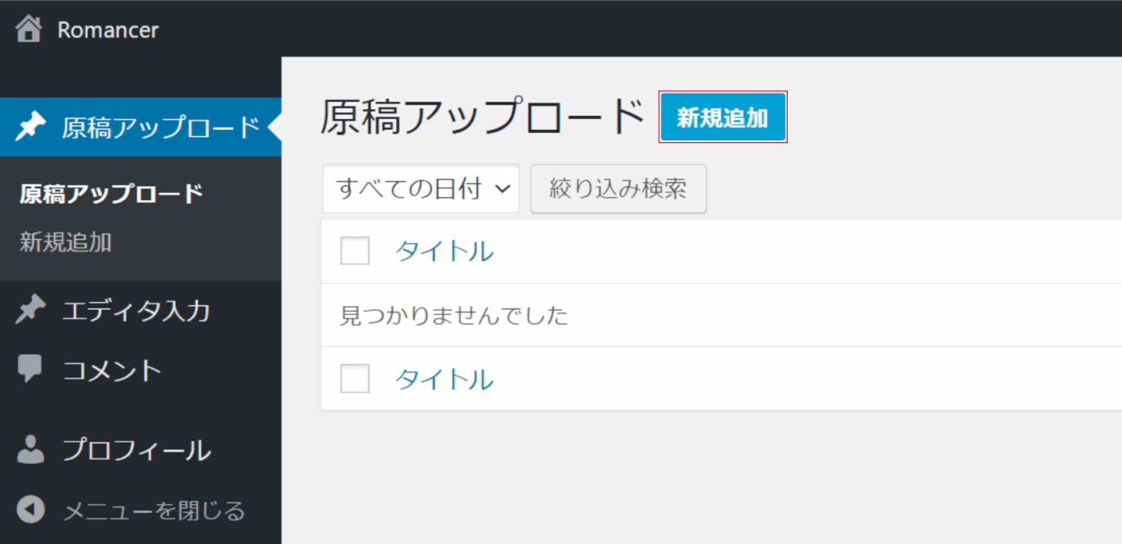Sort by the top タイトル column link

(444, 252)
